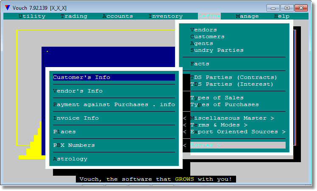Screen dimensions: 317x191
Task: Open the Utility menu
Action: (32, 16)
